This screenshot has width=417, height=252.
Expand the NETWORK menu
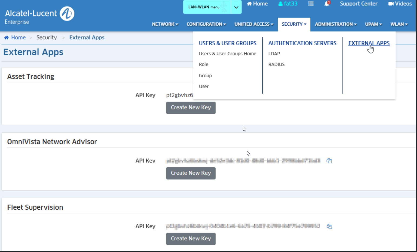click(165, 24)
